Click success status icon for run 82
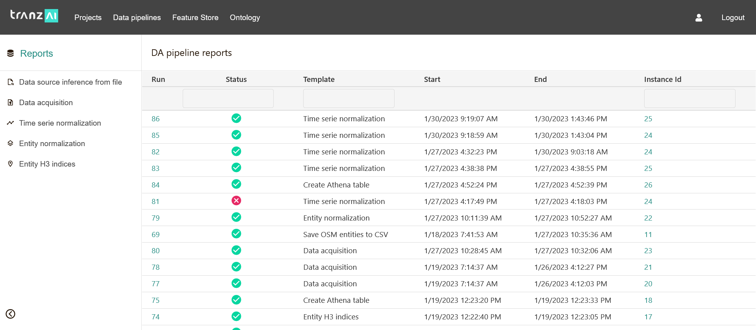The height and width of the screenshot is (330, 756). (x=236, y=151)
